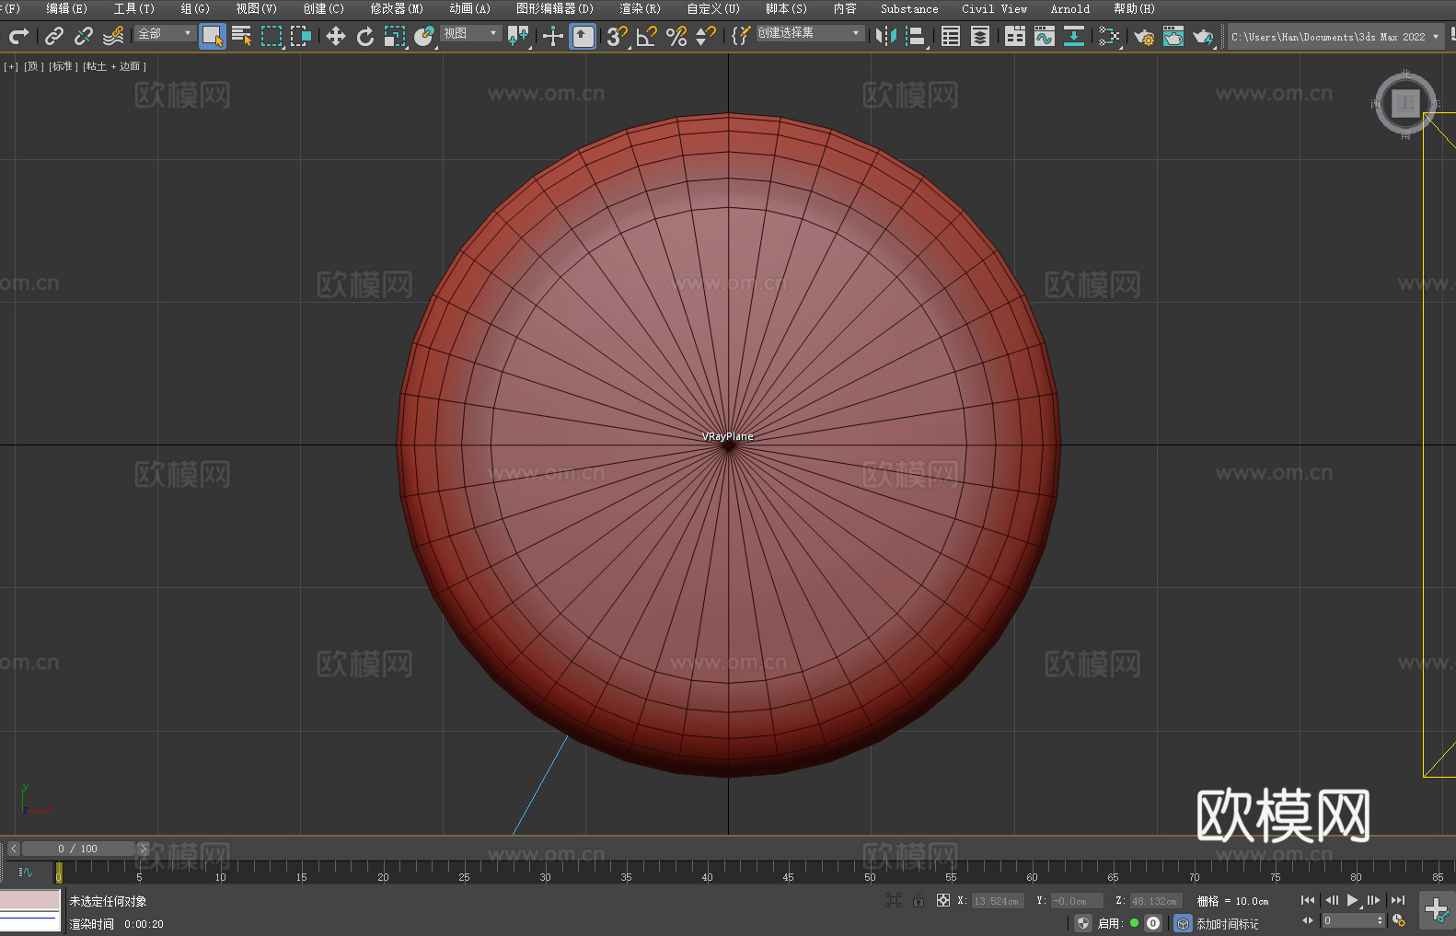Choose the rectangular selection region tool
This screenshot has height=936, width=1456.
[x=272, y=36]
